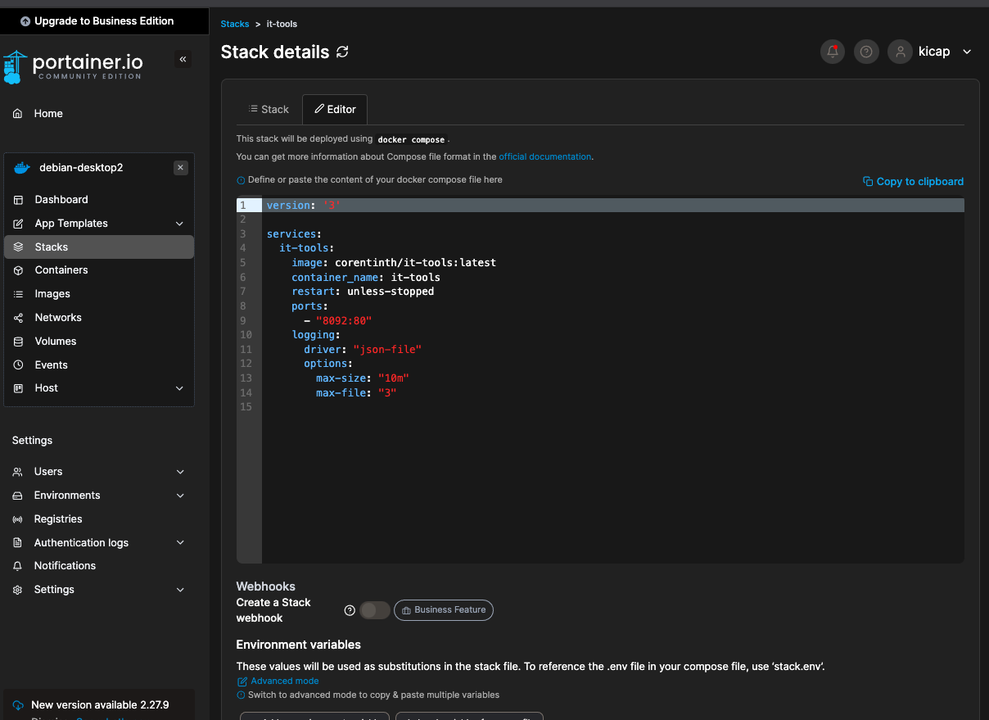Viewport: 989px width, 720px height.
Task: Click the Home house icon
Action: pyautogui.click(x=18, y=114)
